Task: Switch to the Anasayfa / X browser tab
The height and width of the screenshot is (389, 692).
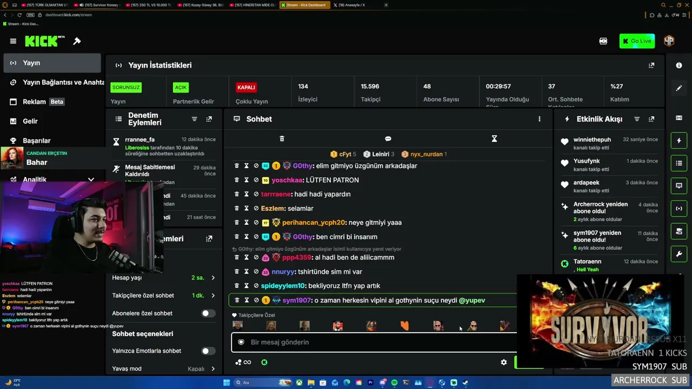Action: 354,5
